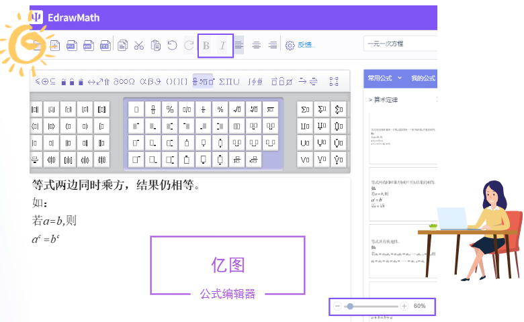Redo the last undone edit
The width and height of the screenshot is (524, 322).
click(189, 45)
